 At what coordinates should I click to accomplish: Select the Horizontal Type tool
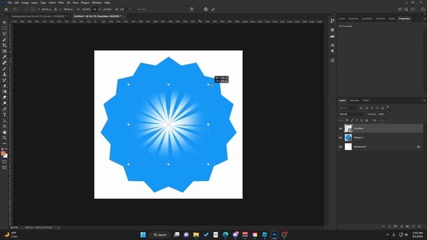point(5,115)
